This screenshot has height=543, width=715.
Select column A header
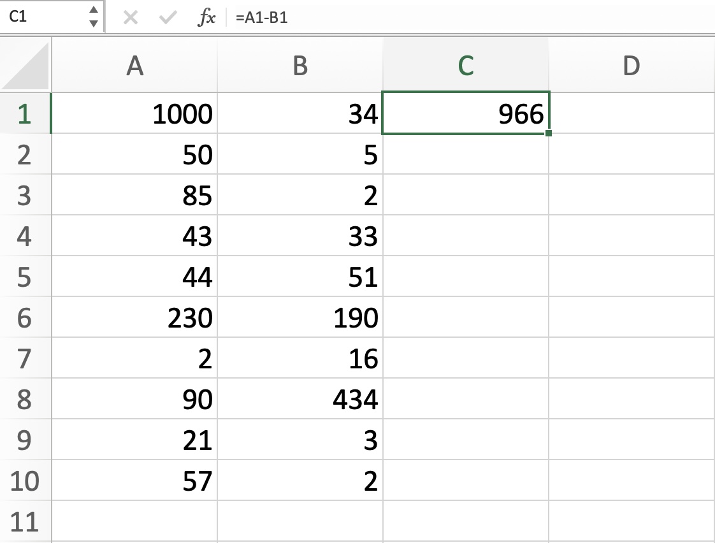(134, 65)
